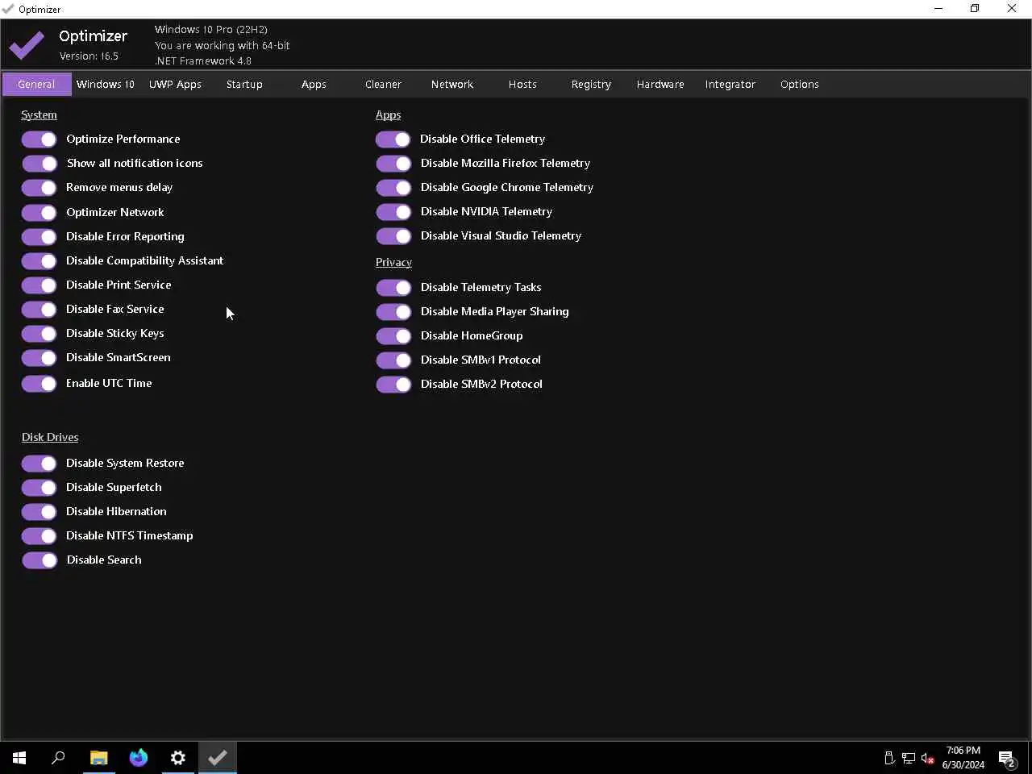
Task: Toggle Disable Fax Service
Action: [x=39, y=310]
